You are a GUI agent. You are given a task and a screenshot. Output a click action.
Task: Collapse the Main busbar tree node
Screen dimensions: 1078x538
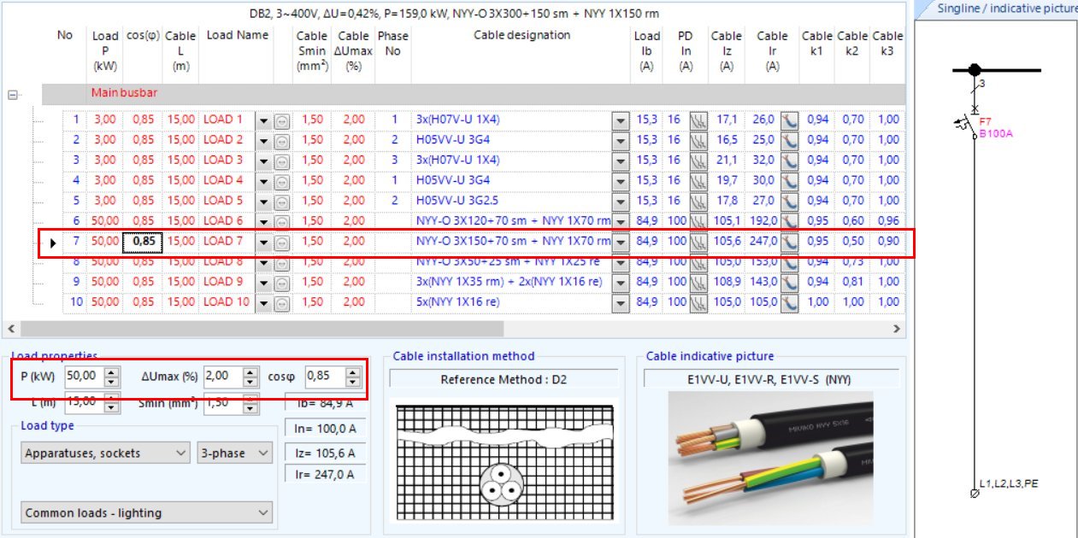pyautogui.click(x=13, y=96)
